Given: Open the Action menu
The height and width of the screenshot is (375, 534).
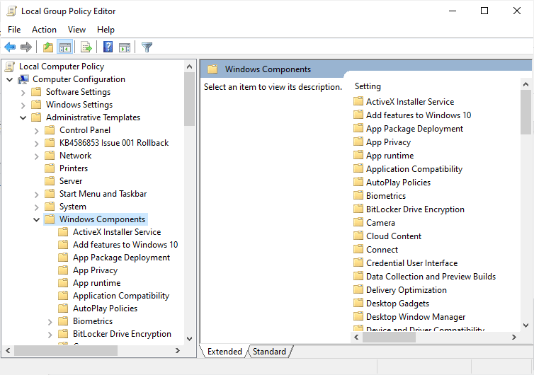Looking at the screenshot, I should point(45,30).
